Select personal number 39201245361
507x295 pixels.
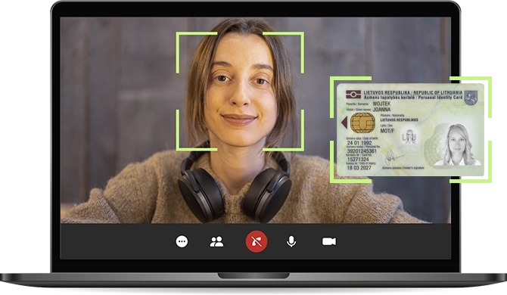tap(362, 151)
